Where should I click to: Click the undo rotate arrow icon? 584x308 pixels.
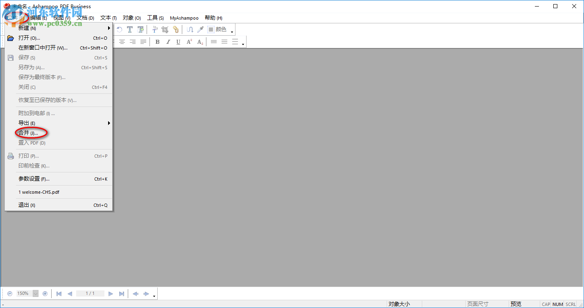[119, 29]
